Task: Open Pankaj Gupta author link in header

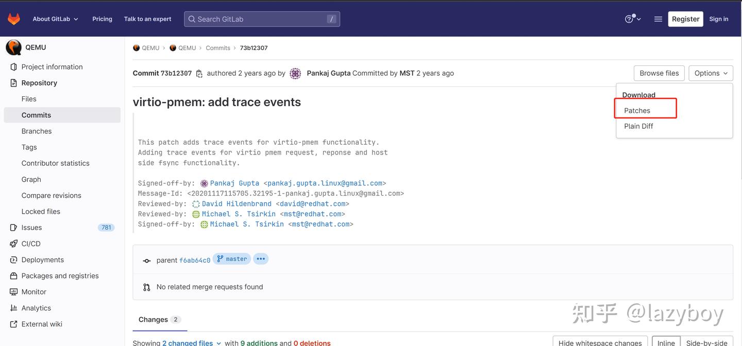Action: click(328, 74)
